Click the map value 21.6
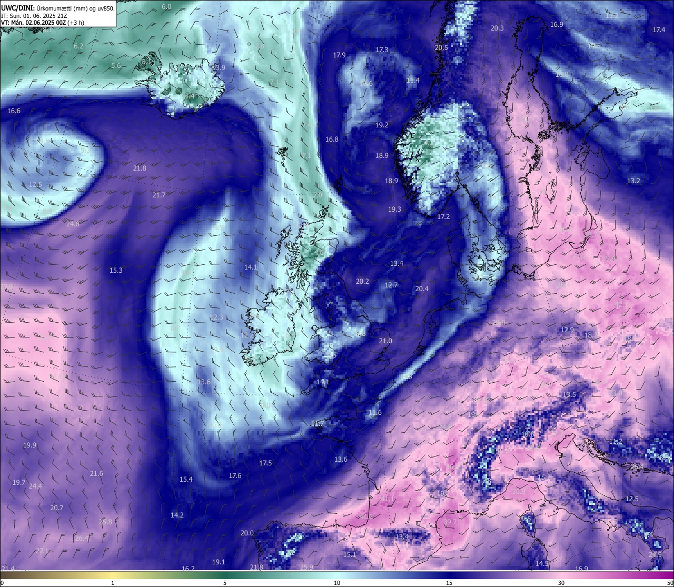Screen dimensions: 674x587 pos(96,473)
